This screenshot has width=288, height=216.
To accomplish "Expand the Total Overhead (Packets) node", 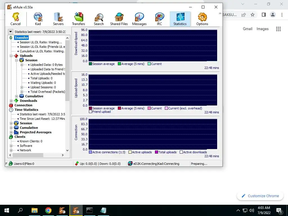I will [x=22, y=92].
